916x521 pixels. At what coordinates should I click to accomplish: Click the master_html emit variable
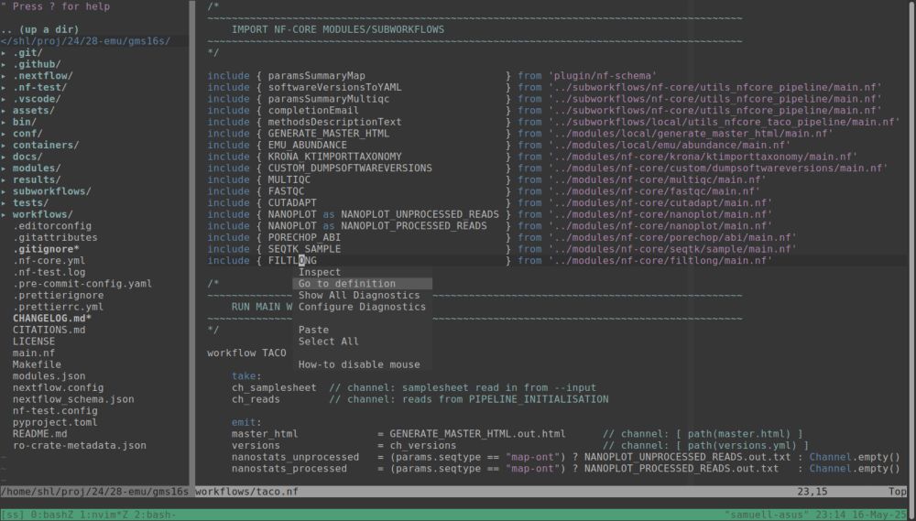click(265, 434)
